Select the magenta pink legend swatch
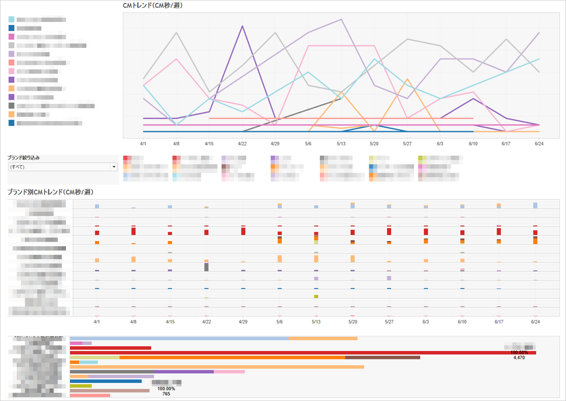566x401 pixels. coord(11,37)
